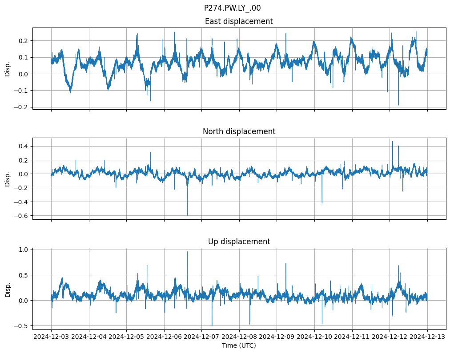Click the 2024-12-05 date tick label
Image resolution: width=450 pixels, height=353 pixels.
[126, 337]
